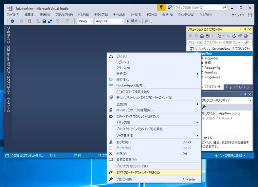Open the ツールボックス side tab
This screenshot has height=187, width=258.
point(8,35)
